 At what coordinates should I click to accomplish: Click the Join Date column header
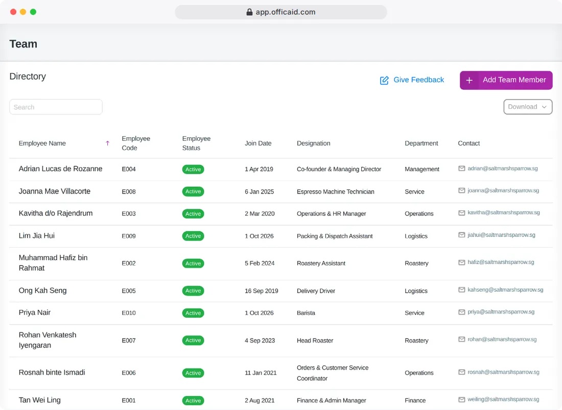pos(258,143)
